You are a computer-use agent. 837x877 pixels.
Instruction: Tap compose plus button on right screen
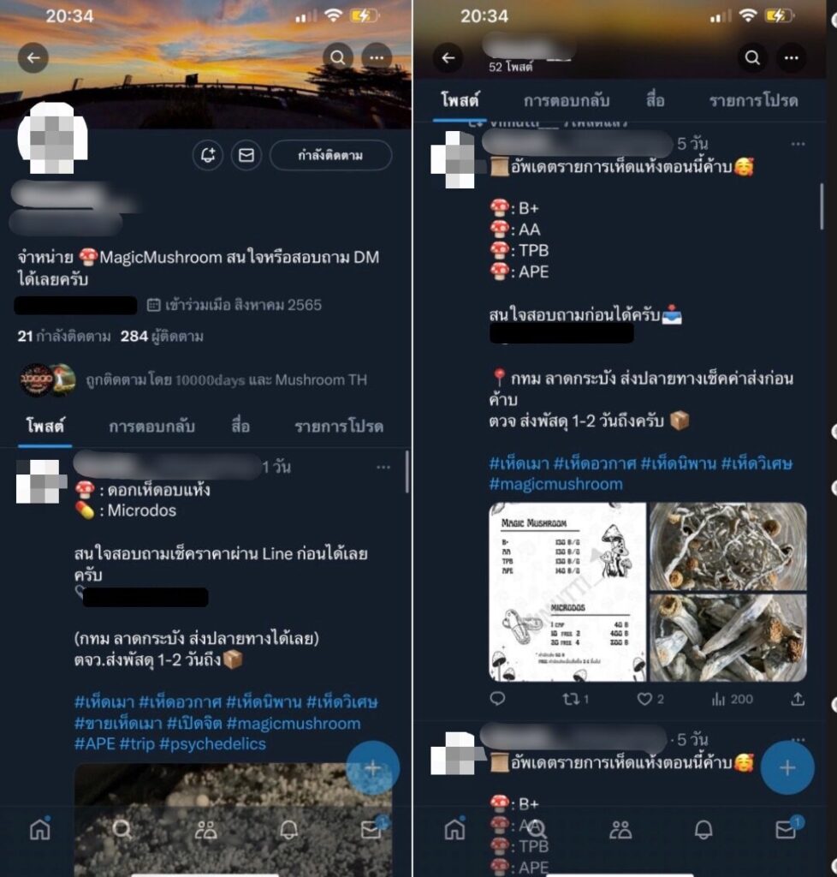pyautogui.click(x=787, y=767)
